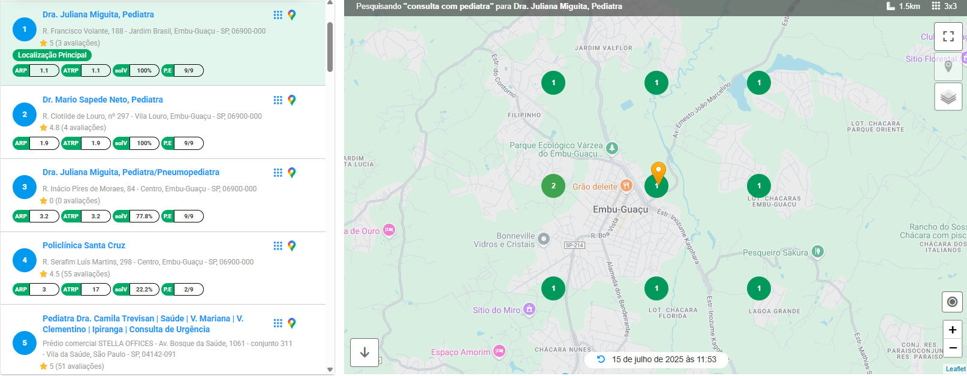Click the Leaflet attribution link
The image size is (967, 376).
click(x=955, y=369)
